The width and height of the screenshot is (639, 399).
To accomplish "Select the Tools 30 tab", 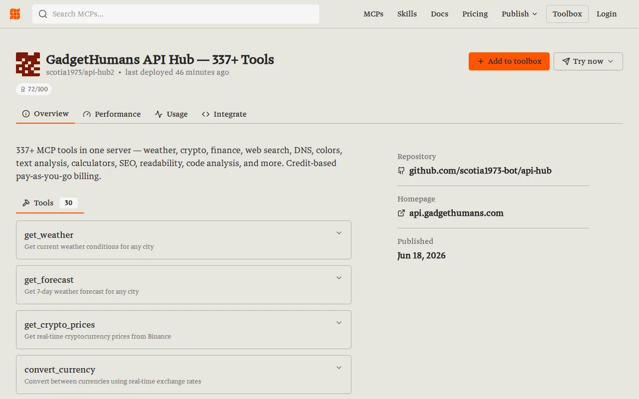I will (x=50, y=203).
